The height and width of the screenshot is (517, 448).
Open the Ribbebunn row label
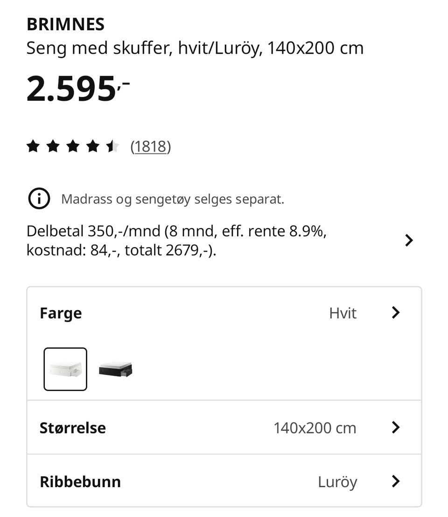point(80,482)
